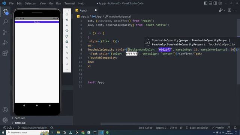Click Spaces: 2 indentation setting
This screenshot has height=135, width=240.
[161, 127]
